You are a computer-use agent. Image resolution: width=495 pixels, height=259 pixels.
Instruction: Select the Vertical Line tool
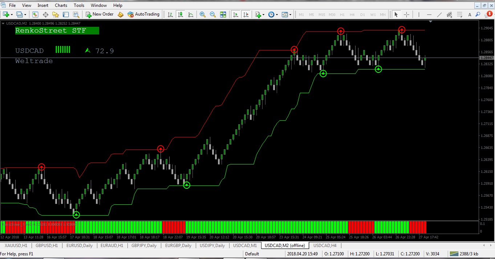(x=419, y=14)
